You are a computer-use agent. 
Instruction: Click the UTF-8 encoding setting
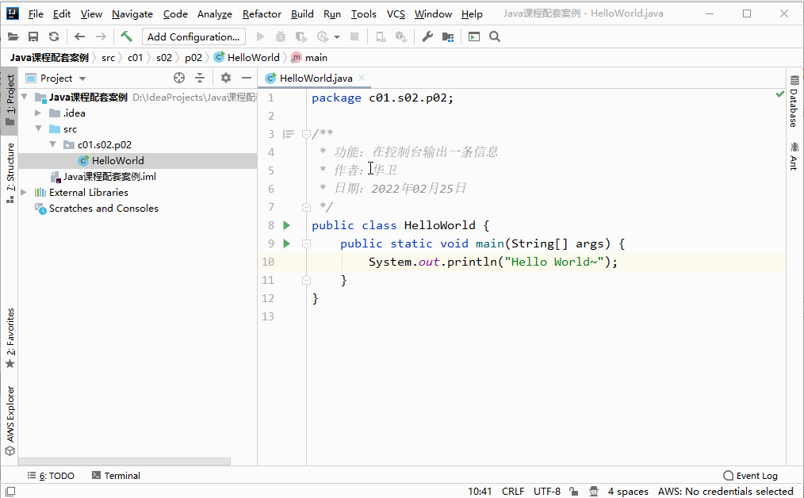[546, 492]
